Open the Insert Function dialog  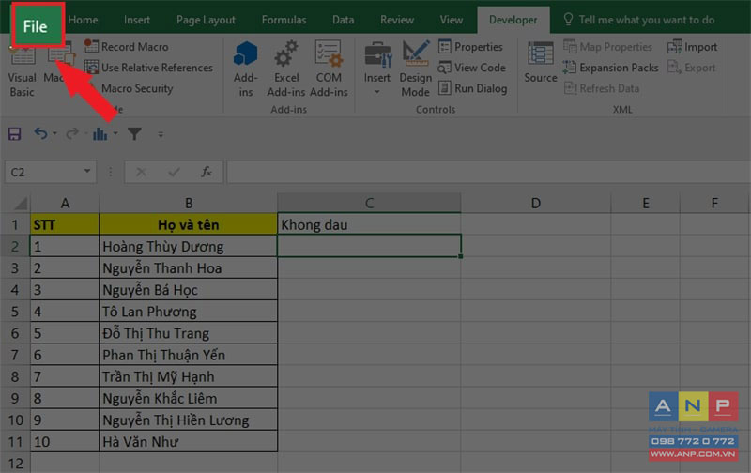point(207,172)
